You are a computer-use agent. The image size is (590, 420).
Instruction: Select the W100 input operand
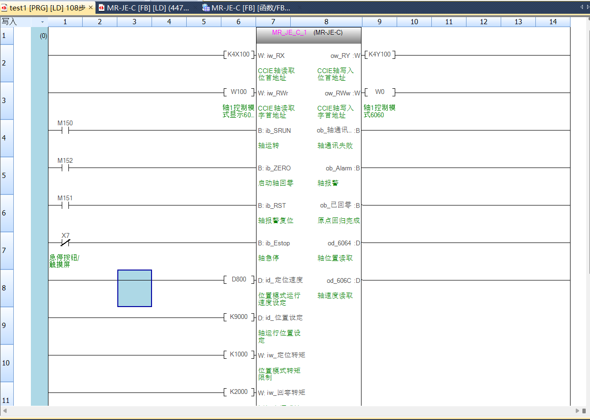click(238, 92)
